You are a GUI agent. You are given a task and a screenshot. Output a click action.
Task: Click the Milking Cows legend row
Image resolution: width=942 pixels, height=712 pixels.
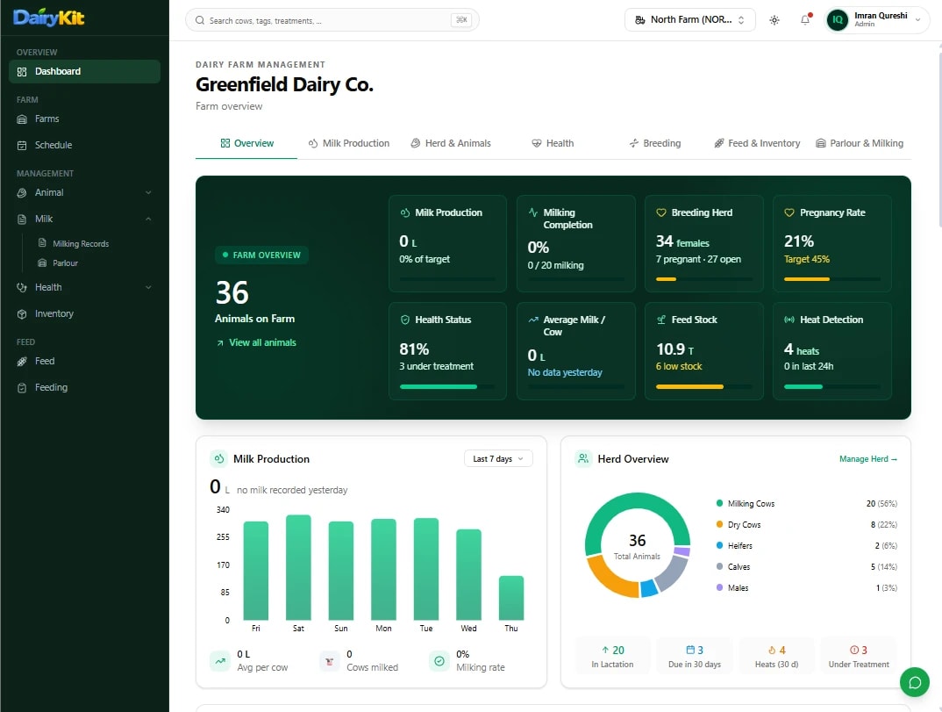806,504
